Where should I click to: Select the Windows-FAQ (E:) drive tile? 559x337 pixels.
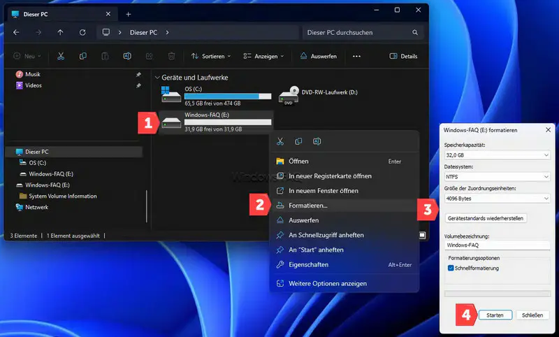click(x=216, y=122)
